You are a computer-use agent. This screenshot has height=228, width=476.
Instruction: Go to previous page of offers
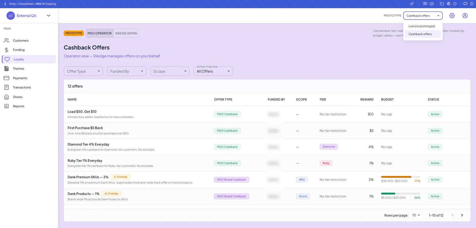452,215
